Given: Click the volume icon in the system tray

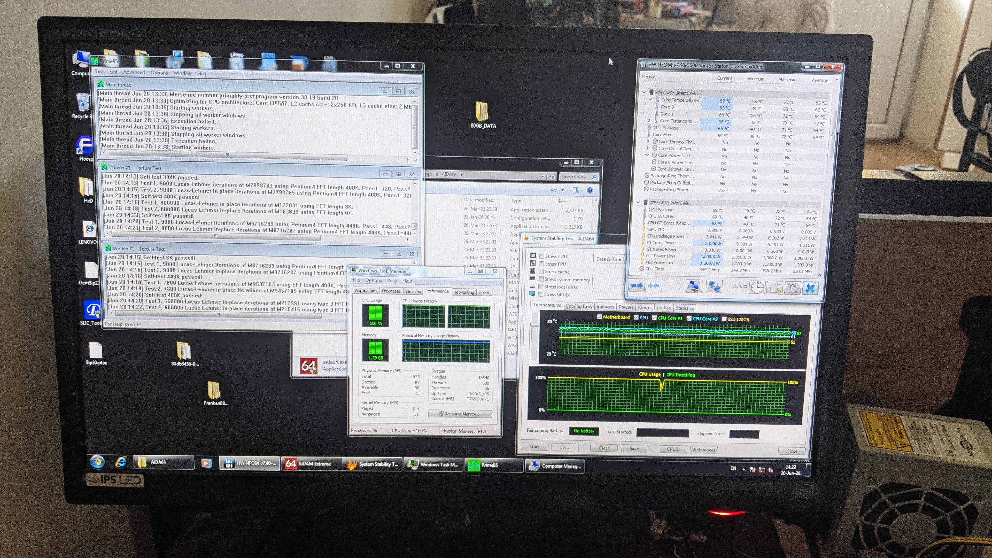Looking at the screenshot, I should pos(771,470).
